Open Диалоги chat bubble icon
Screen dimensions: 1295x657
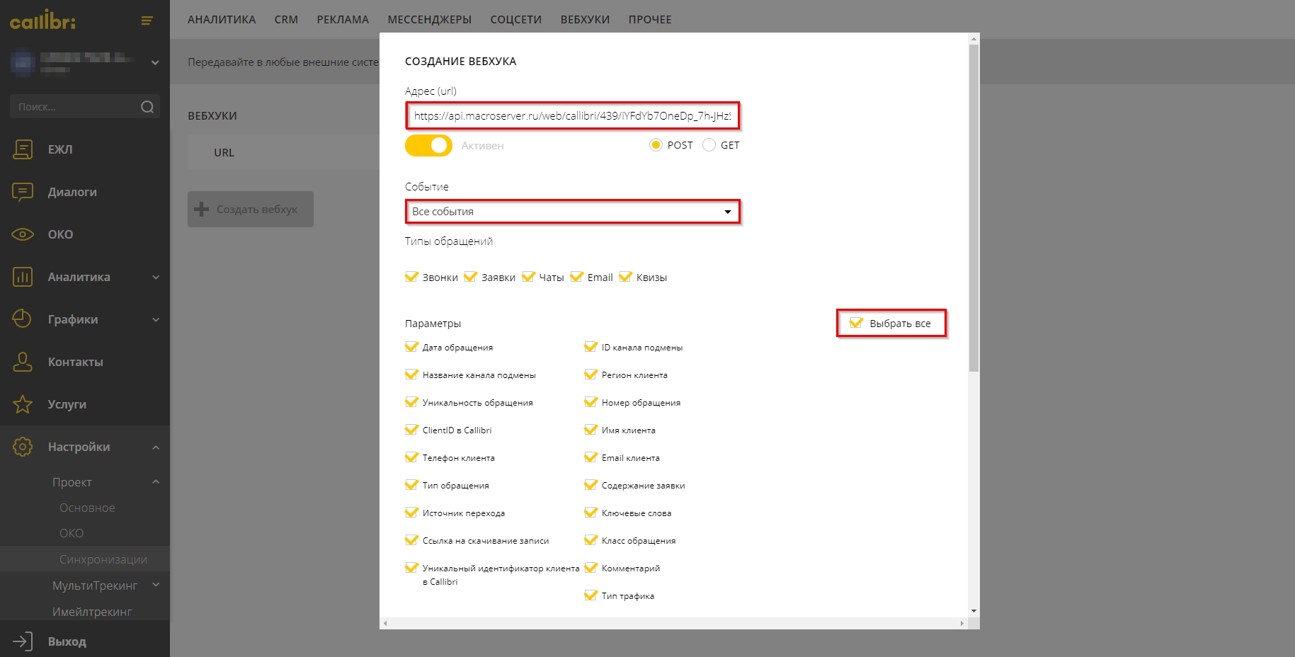pos(23,192)
